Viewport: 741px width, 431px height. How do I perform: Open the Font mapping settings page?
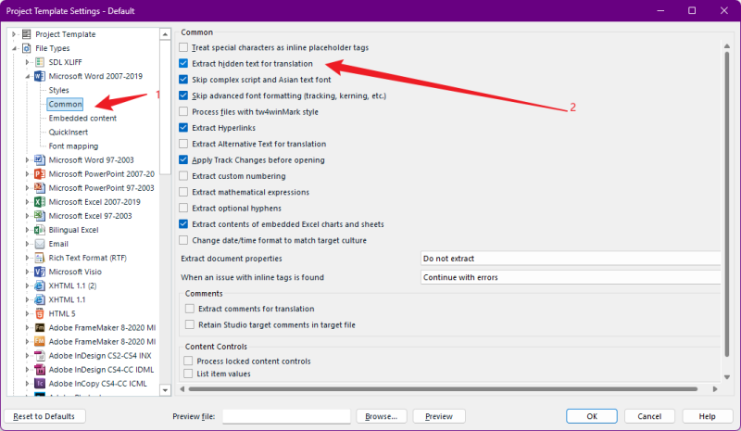click(73, 146)
